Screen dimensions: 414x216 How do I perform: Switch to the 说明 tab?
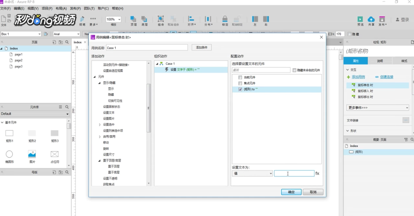(x=380, y=61)
